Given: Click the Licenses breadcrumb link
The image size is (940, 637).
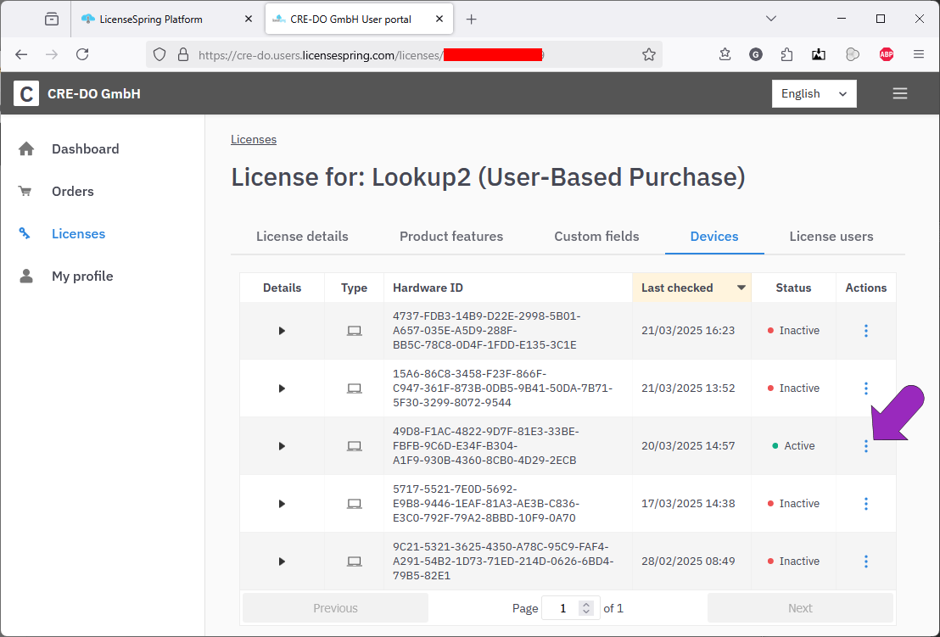Looking at the screenshot, I should [x=254, y=139].
